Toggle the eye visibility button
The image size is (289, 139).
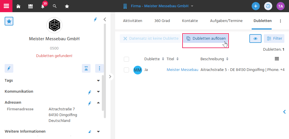(x=255, y=39)
